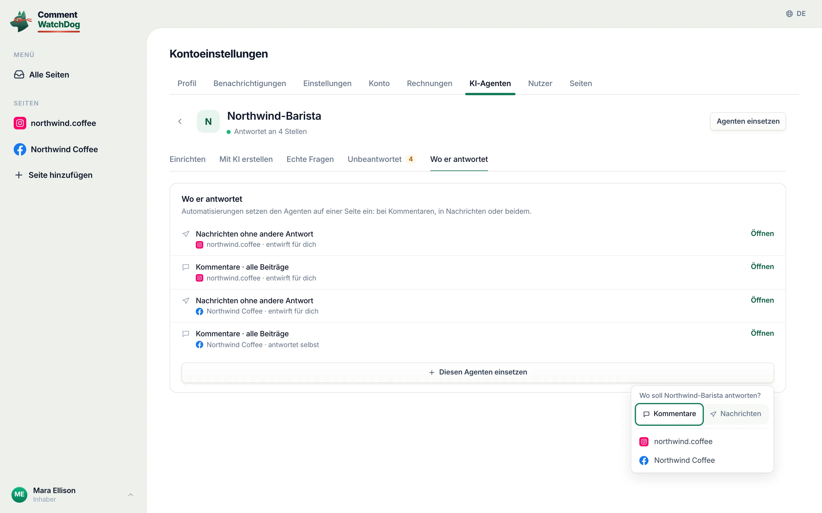
Task: Click the ME user avatar
Action: [x=19, y=494]
